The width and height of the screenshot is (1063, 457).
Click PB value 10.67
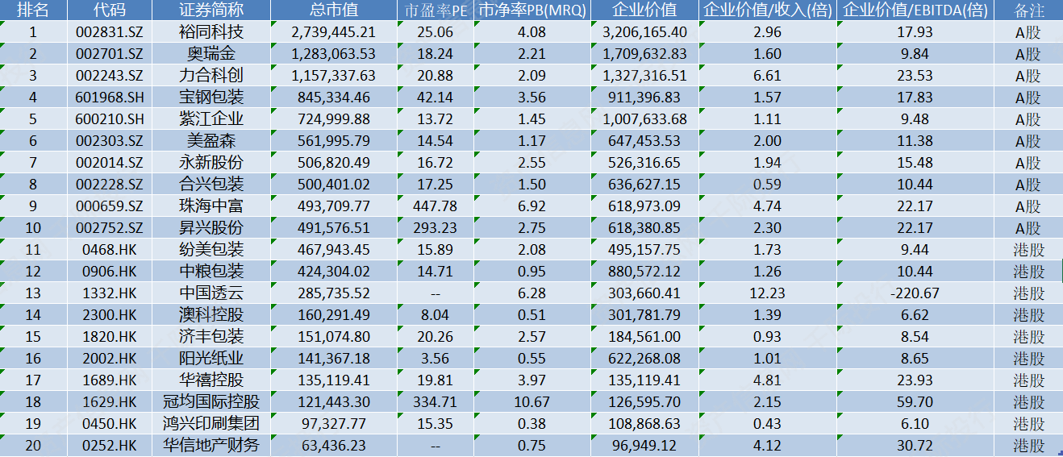pos(532,402)
